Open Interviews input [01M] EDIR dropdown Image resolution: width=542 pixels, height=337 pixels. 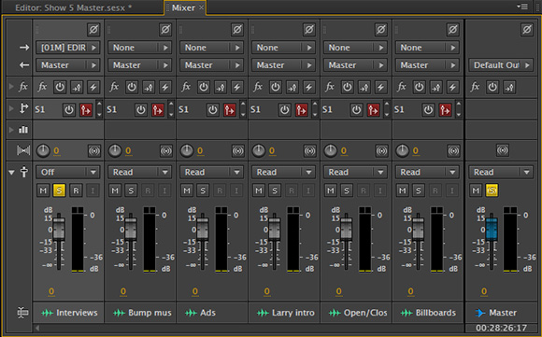tap(67, 48)
